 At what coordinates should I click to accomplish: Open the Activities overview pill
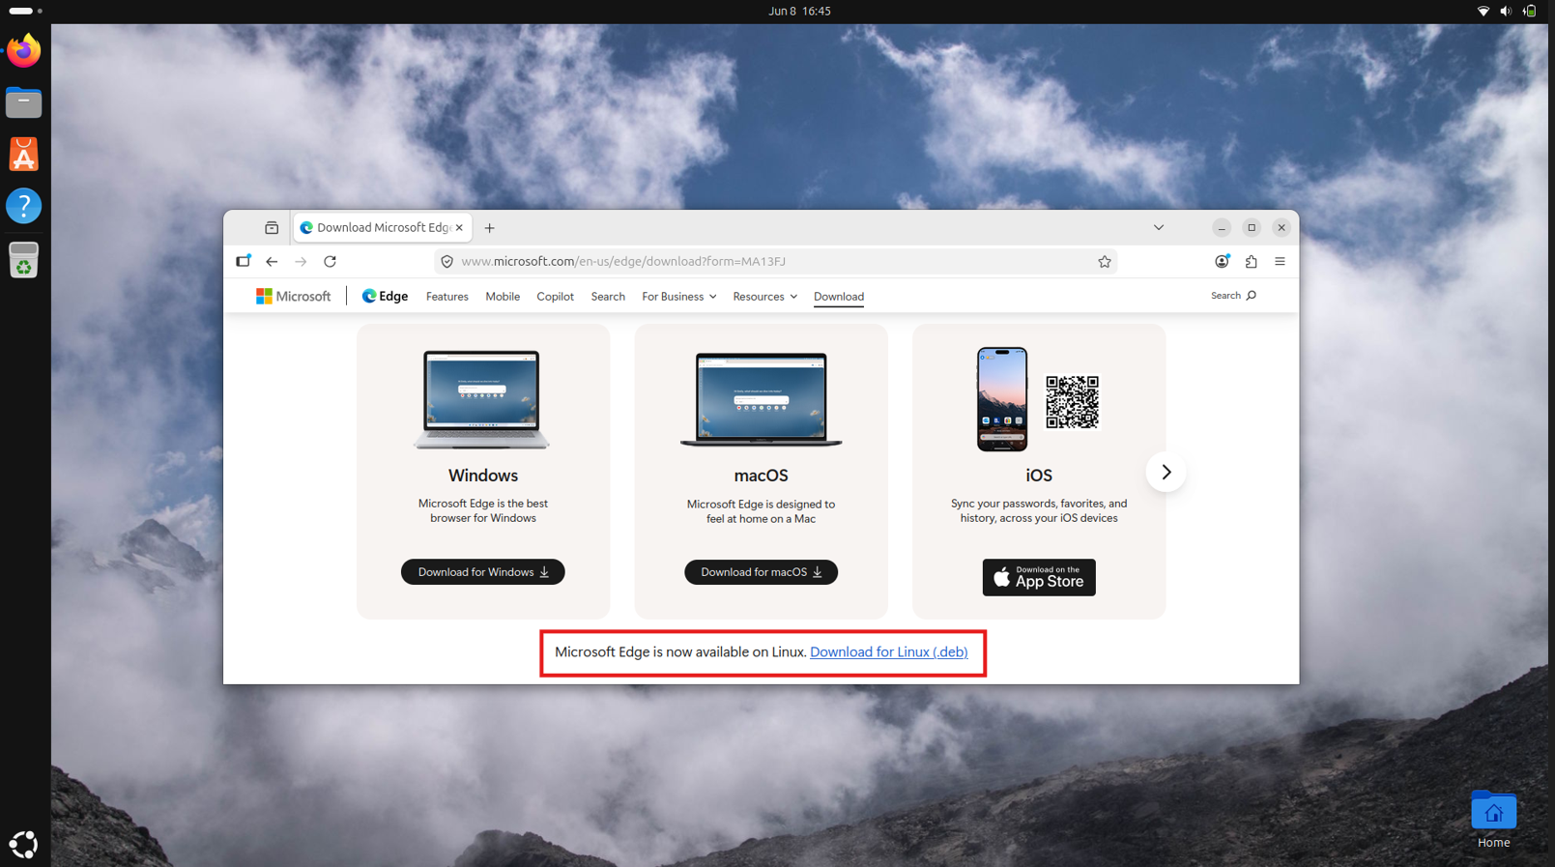25,11
